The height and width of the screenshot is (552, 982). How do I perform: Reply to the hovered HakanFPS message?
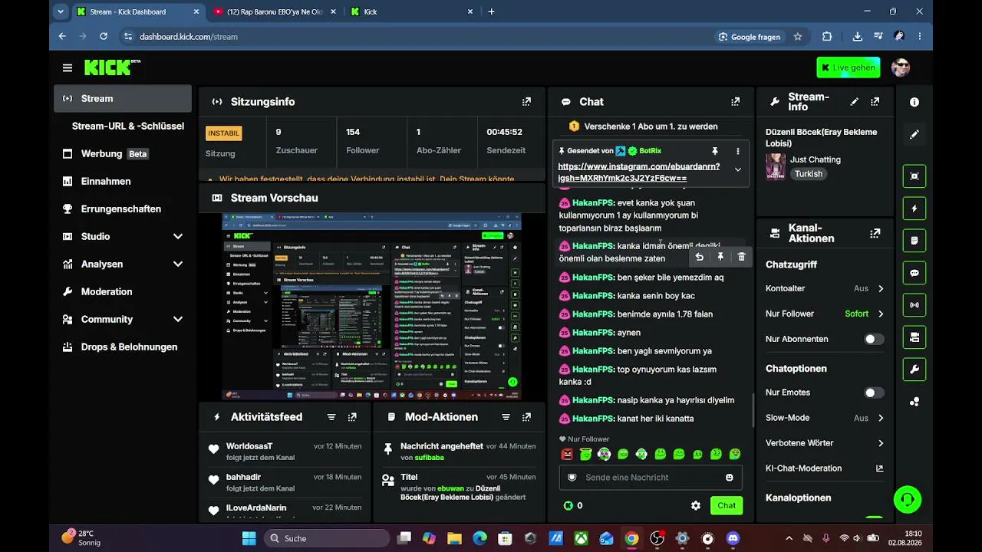(x=699, y=257)
